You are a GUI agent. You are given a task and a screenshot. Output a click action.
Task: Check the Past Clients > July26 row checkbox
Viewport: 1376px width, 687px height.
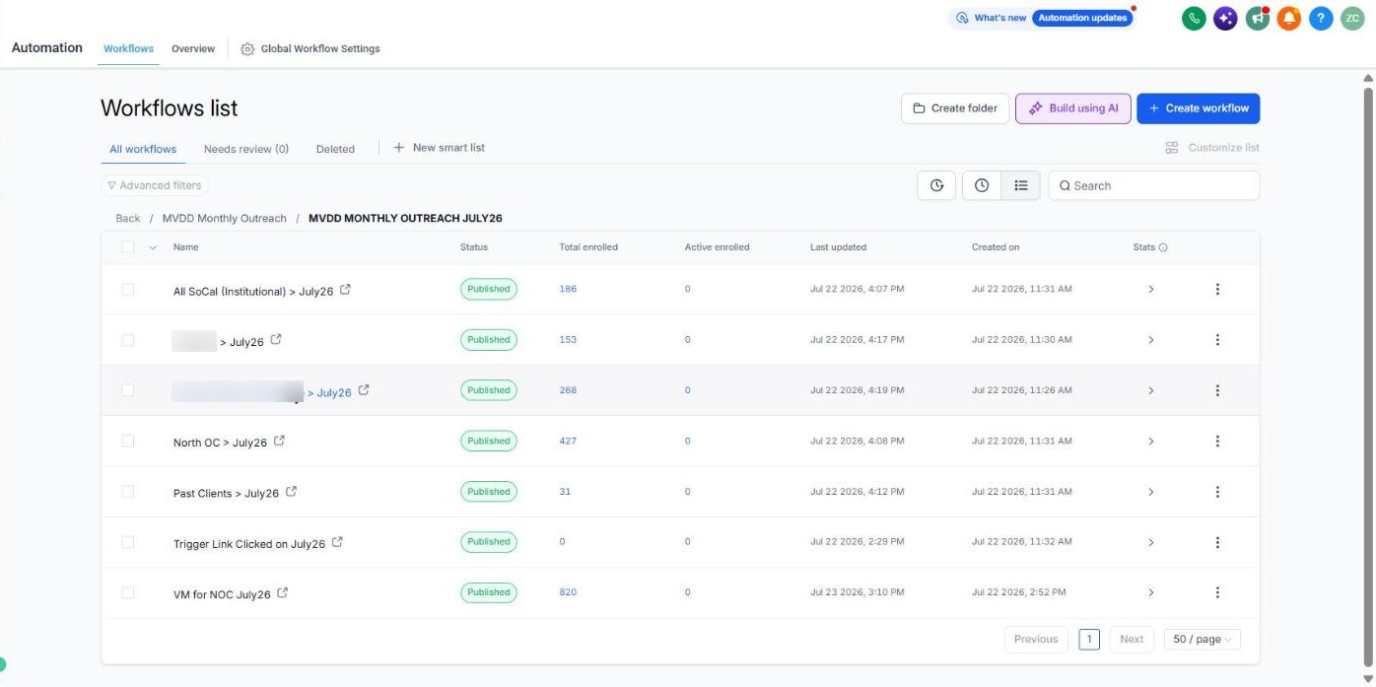click(x=127, y=491)
